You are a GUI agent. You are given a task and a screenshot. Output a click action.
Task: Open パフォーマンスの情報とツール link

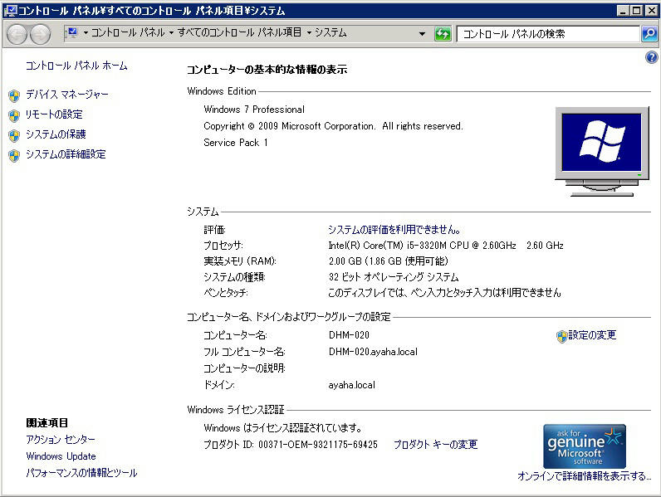[81, 473]
